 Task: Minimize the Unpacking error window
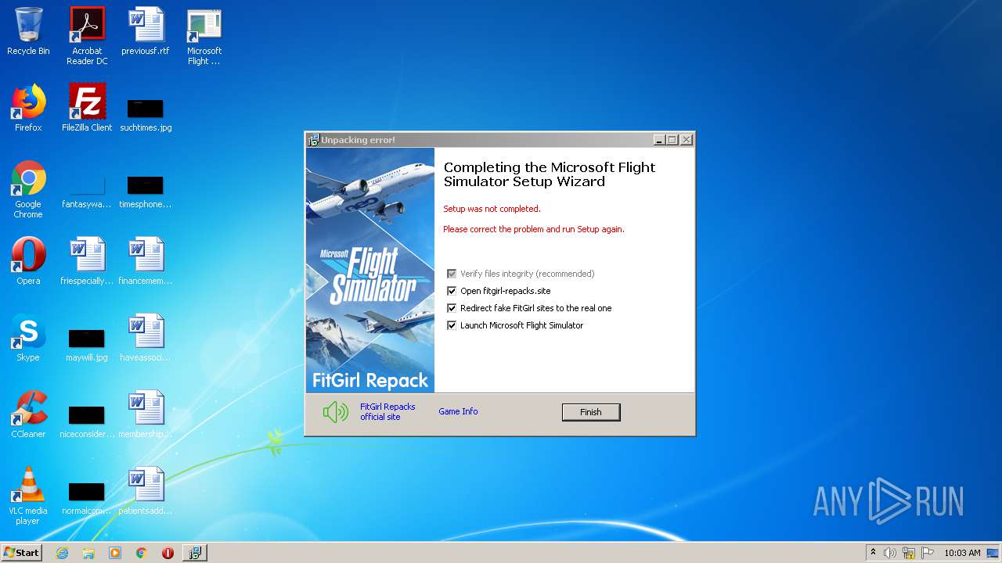click(x=659, y=140)
